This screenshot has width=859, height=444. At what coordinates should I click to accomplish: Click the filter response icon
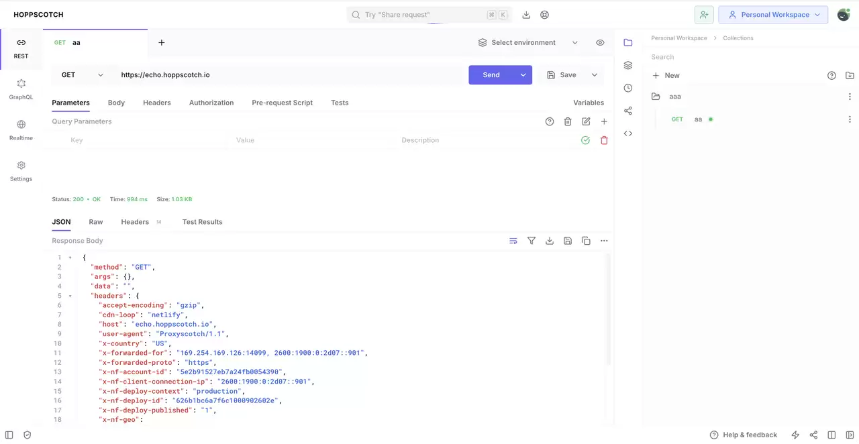[532, 241]
